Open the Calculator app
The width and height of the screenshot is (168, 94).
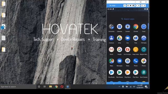click(x=111, y=27)
